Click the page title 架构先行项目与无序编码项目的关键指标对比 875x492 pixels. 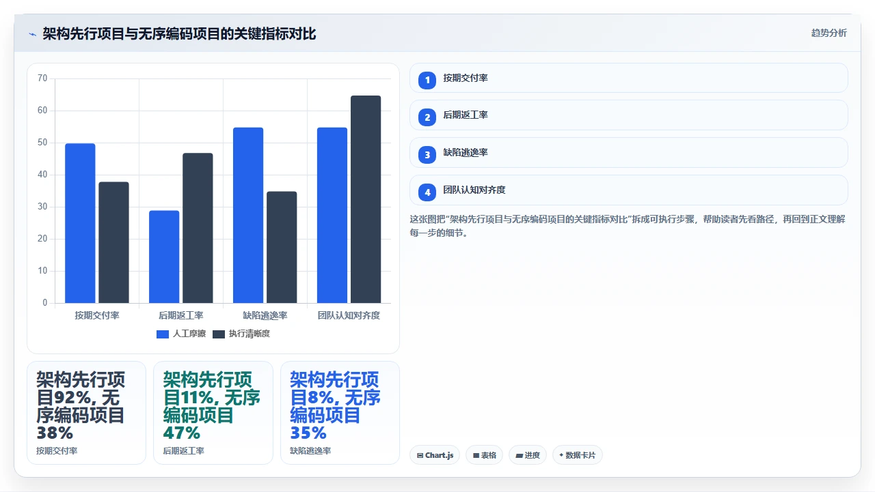click(x=179, y=33)
